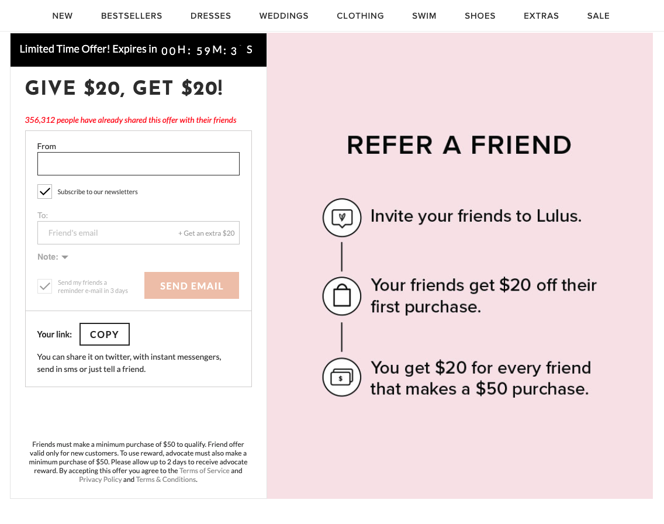Click the From input field

click(139, 164)
